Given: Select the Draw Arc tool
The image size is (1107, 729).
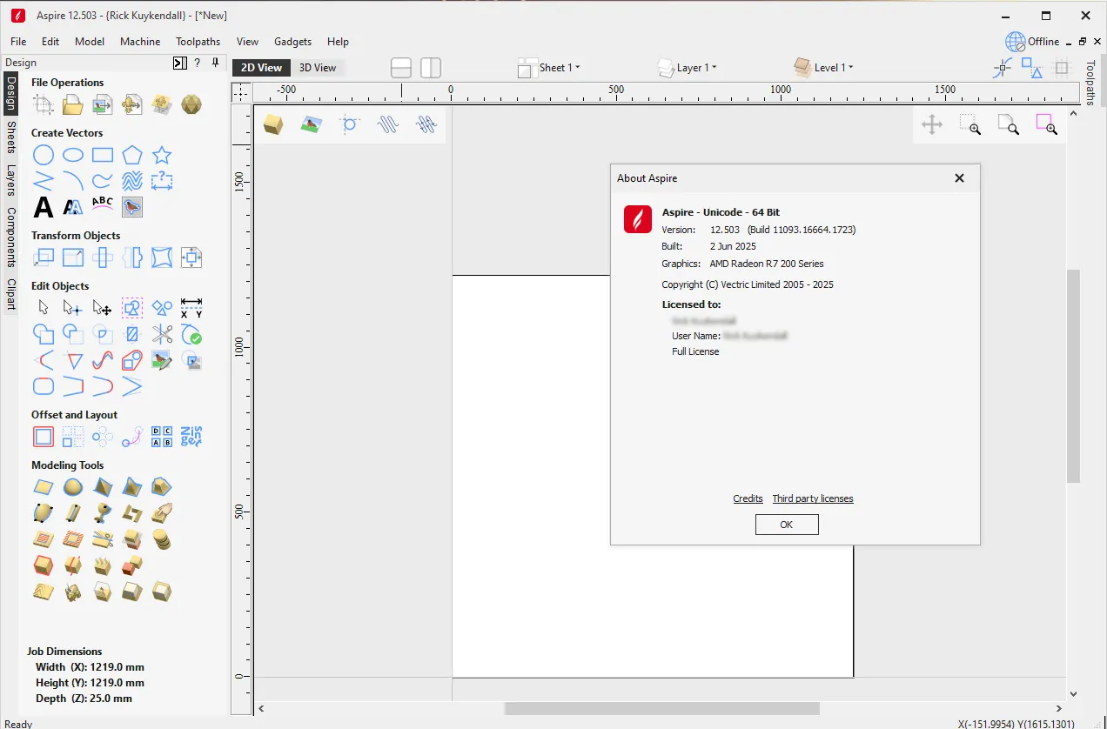Looking at the screenshot, I should point(73,181).
